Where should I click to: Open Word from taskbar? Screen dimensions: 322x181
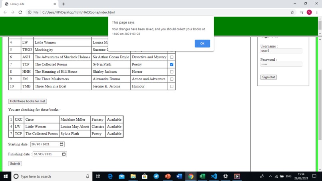(x=179, y=176)
